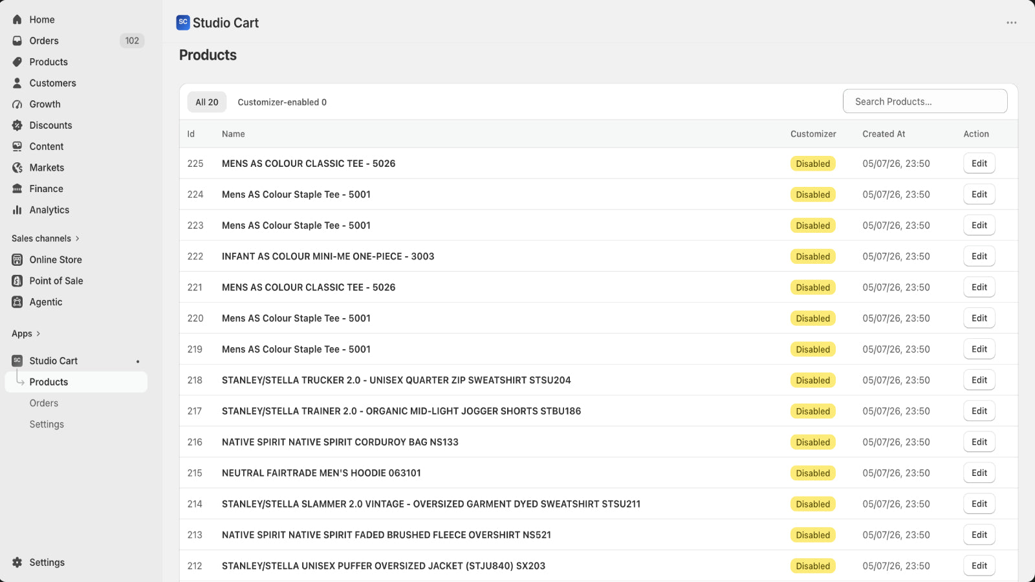
Task: Click Disabled badge for product 217
Action: (813, 411)
